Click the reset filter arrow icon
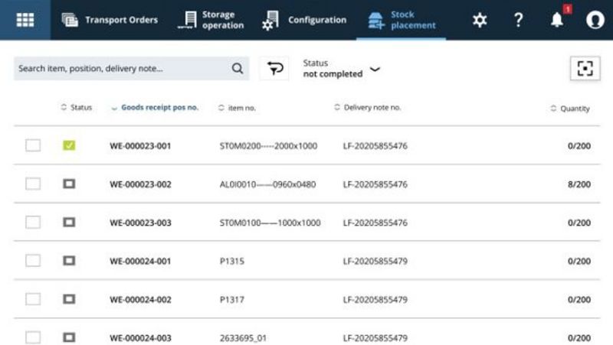Screen dimensions: 613x345 coord(274,68)
